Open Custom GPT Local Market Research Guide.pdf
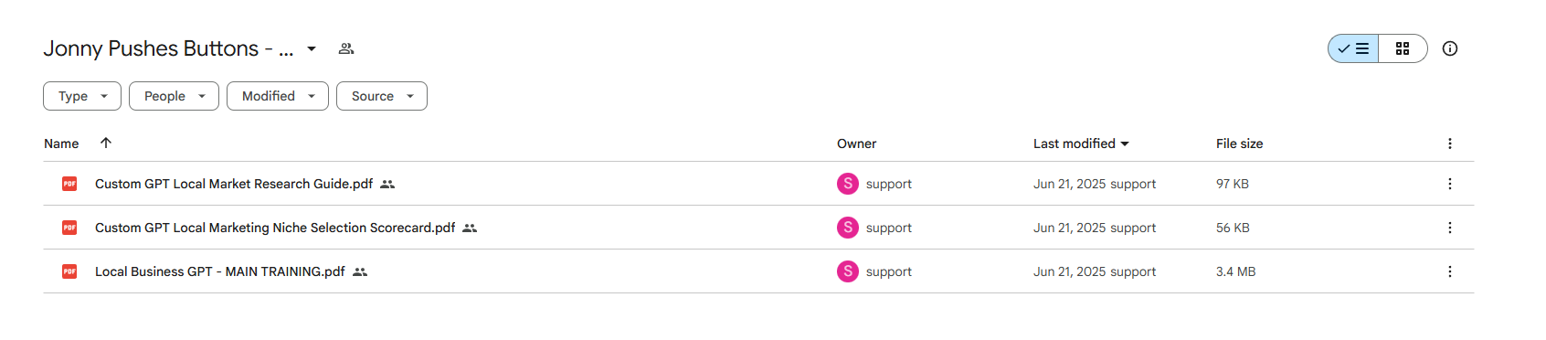The height and width of the screenshot is (340, 1546). [234, 184]
